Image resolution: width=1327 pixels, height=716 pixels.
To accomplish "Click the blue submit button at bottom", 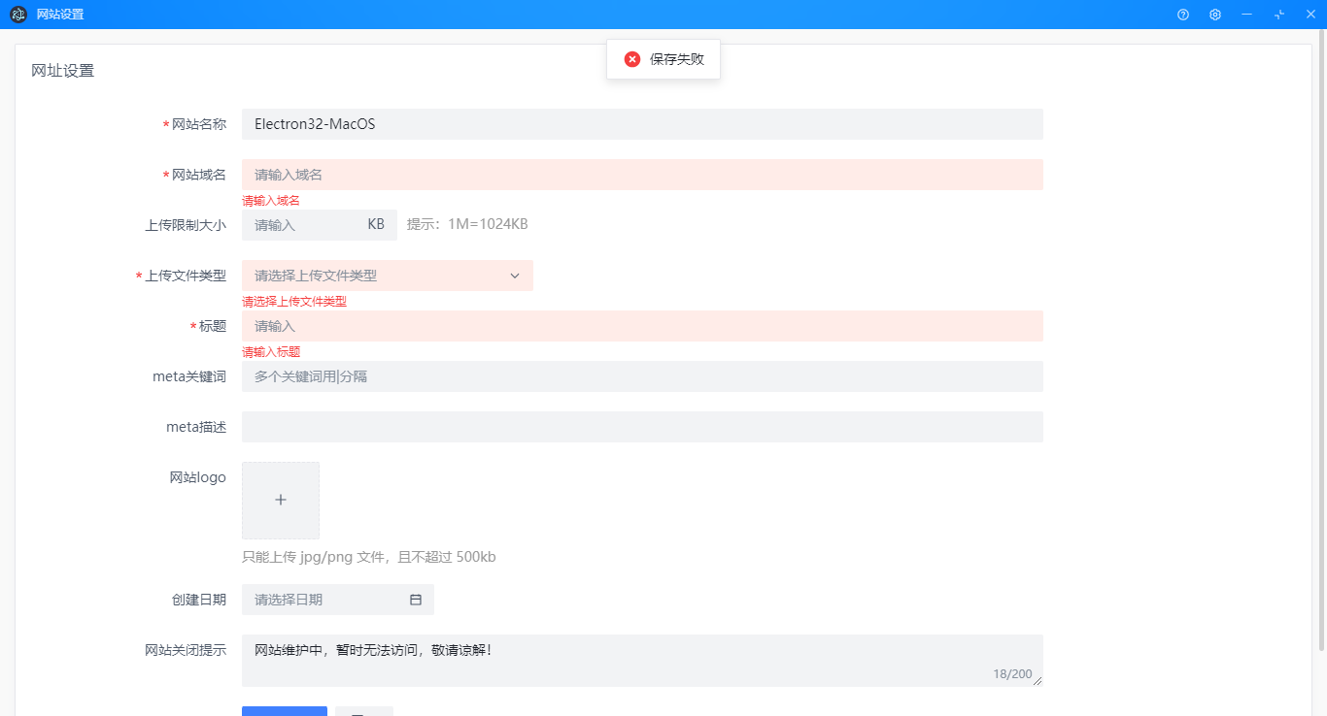I will point(285,710).
